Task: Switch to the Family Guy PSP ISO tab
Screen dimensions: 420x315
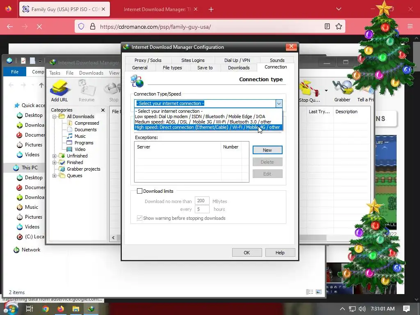Action: pos(64,9)
